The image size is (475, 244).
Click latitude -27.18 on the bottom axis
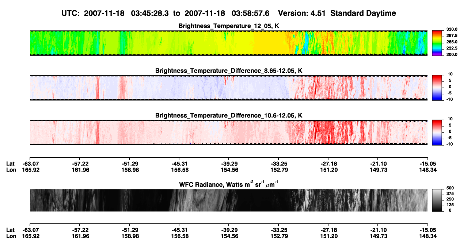pos(328,230)
